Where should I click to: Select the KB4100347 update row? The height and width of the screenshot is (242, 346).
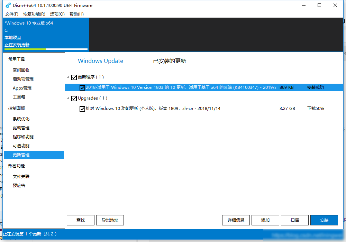204,87
